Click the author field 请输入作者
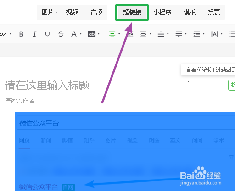235x191 pixels. point(19,101)
